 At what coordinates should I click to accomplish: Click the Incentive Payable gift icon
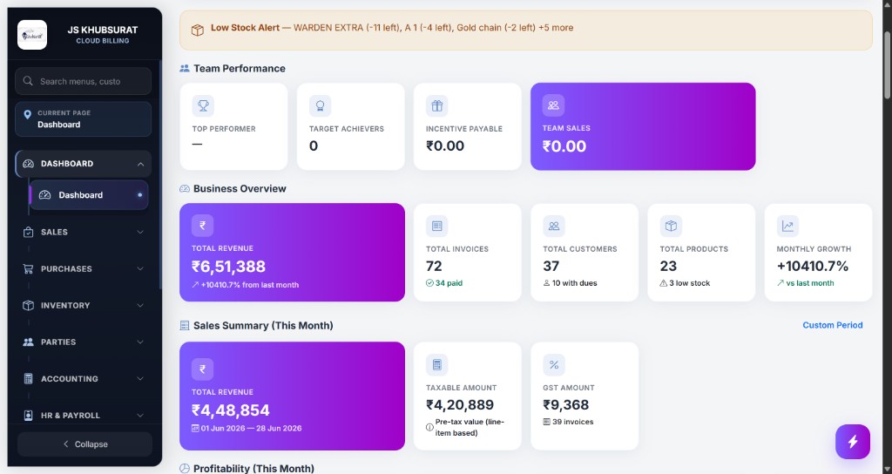[437, 105]
